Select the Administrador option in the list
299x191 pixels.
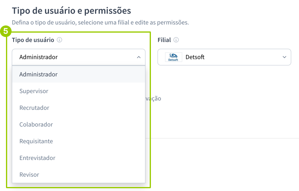(x=38, y=74)
